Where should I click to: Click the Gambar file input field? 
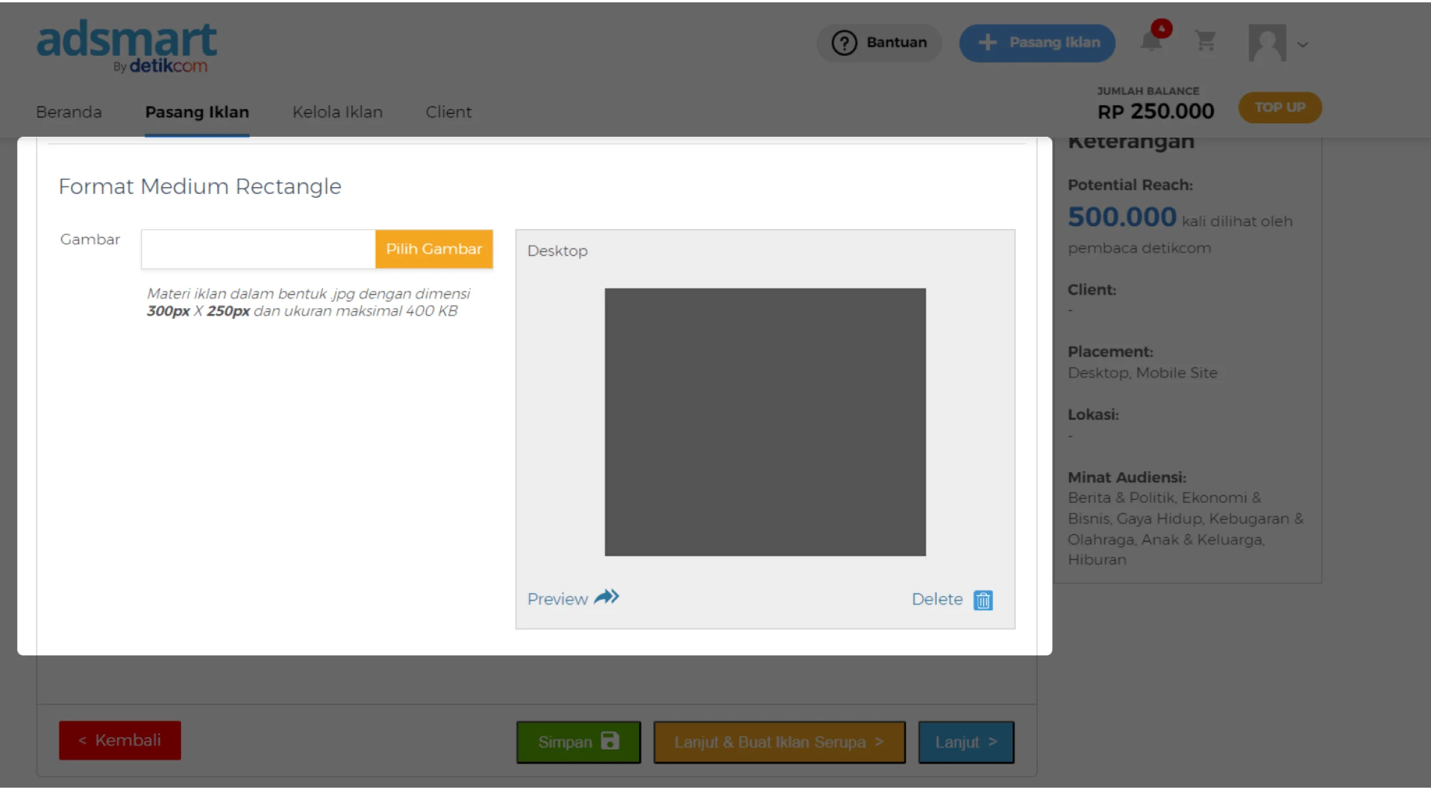[258, 249]
